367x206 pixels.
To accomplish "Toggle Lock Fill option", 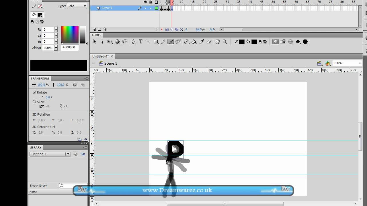I will (283, 42).
